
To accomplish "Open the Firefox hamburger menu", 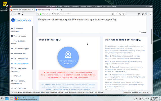I will pos(150,14).
